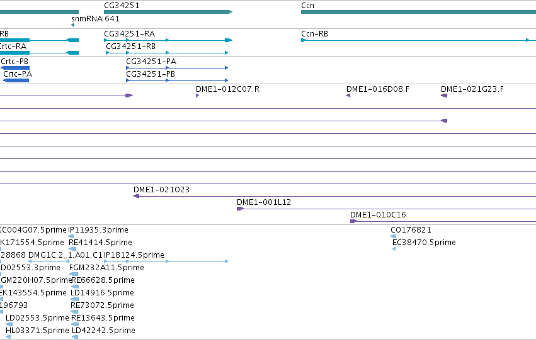Select the Crtc-PA protein block
This screenshot has height=340, width=536.
[x=16, y=80]
